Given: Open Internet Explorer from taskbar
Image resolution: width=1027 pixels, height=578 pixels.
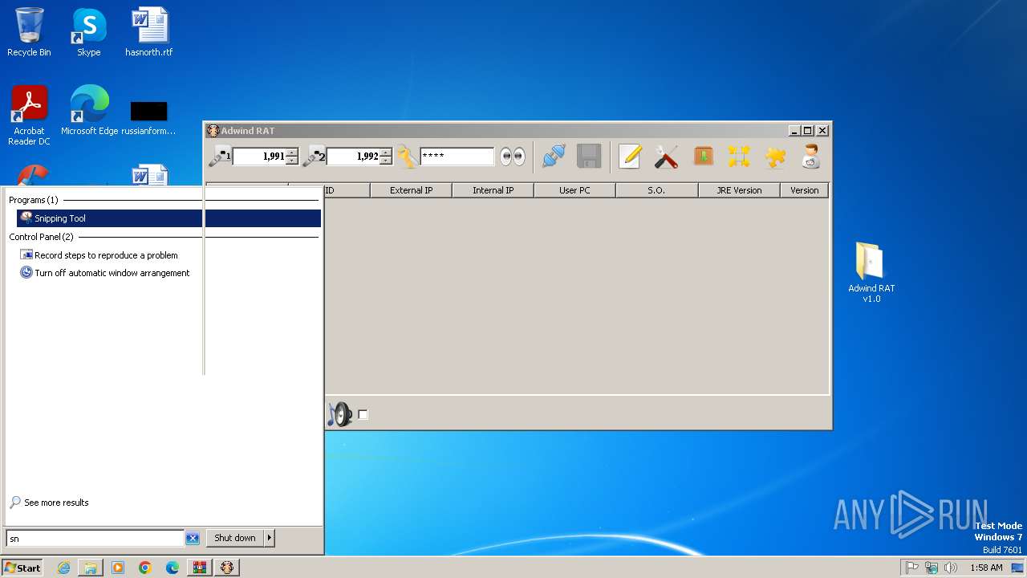Looking at the screenshot, I should point(63,568).
